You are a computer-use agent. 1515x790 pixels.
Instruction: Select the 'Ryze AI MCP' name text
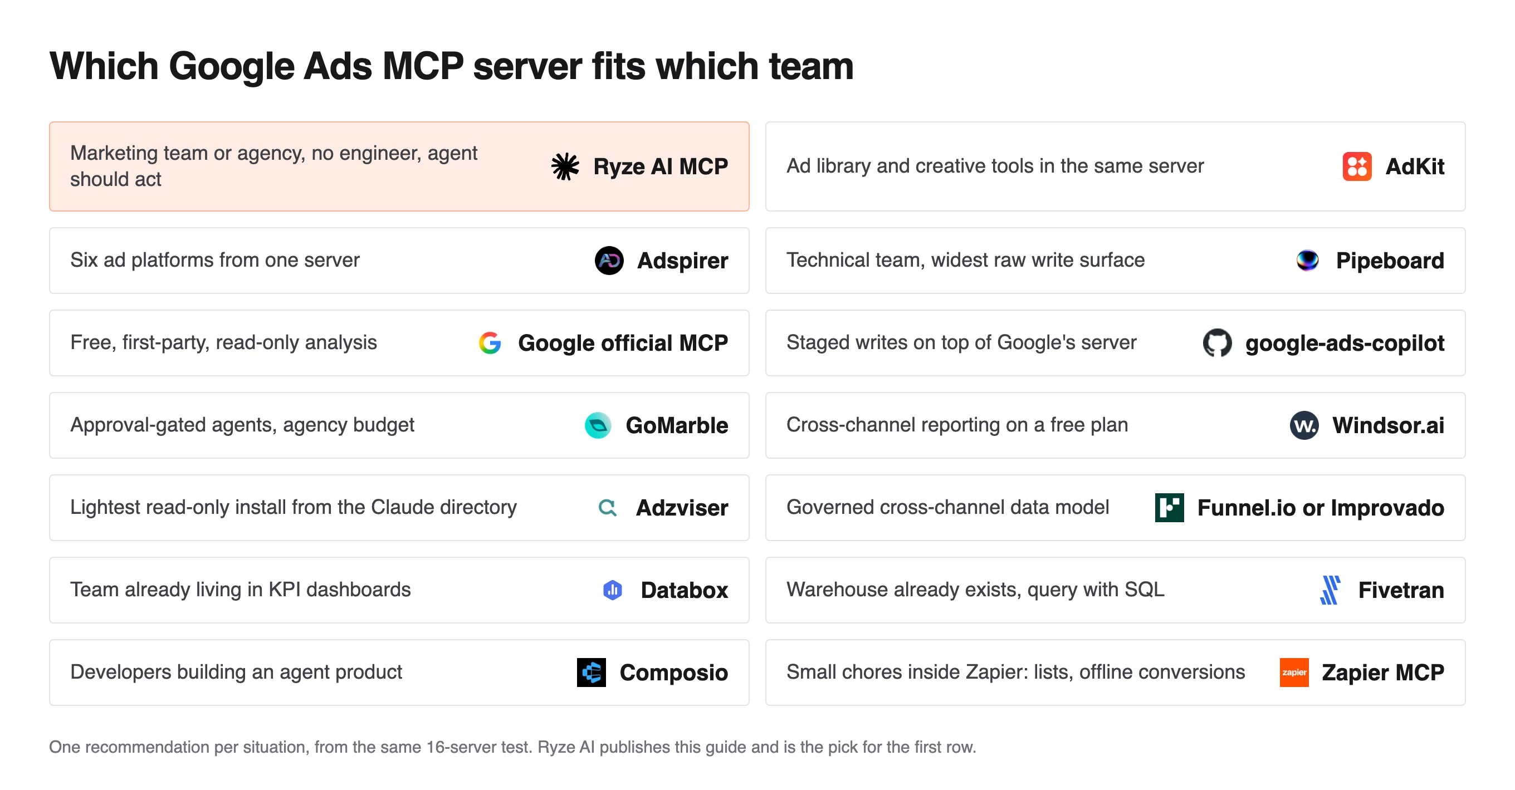point(661,166)
